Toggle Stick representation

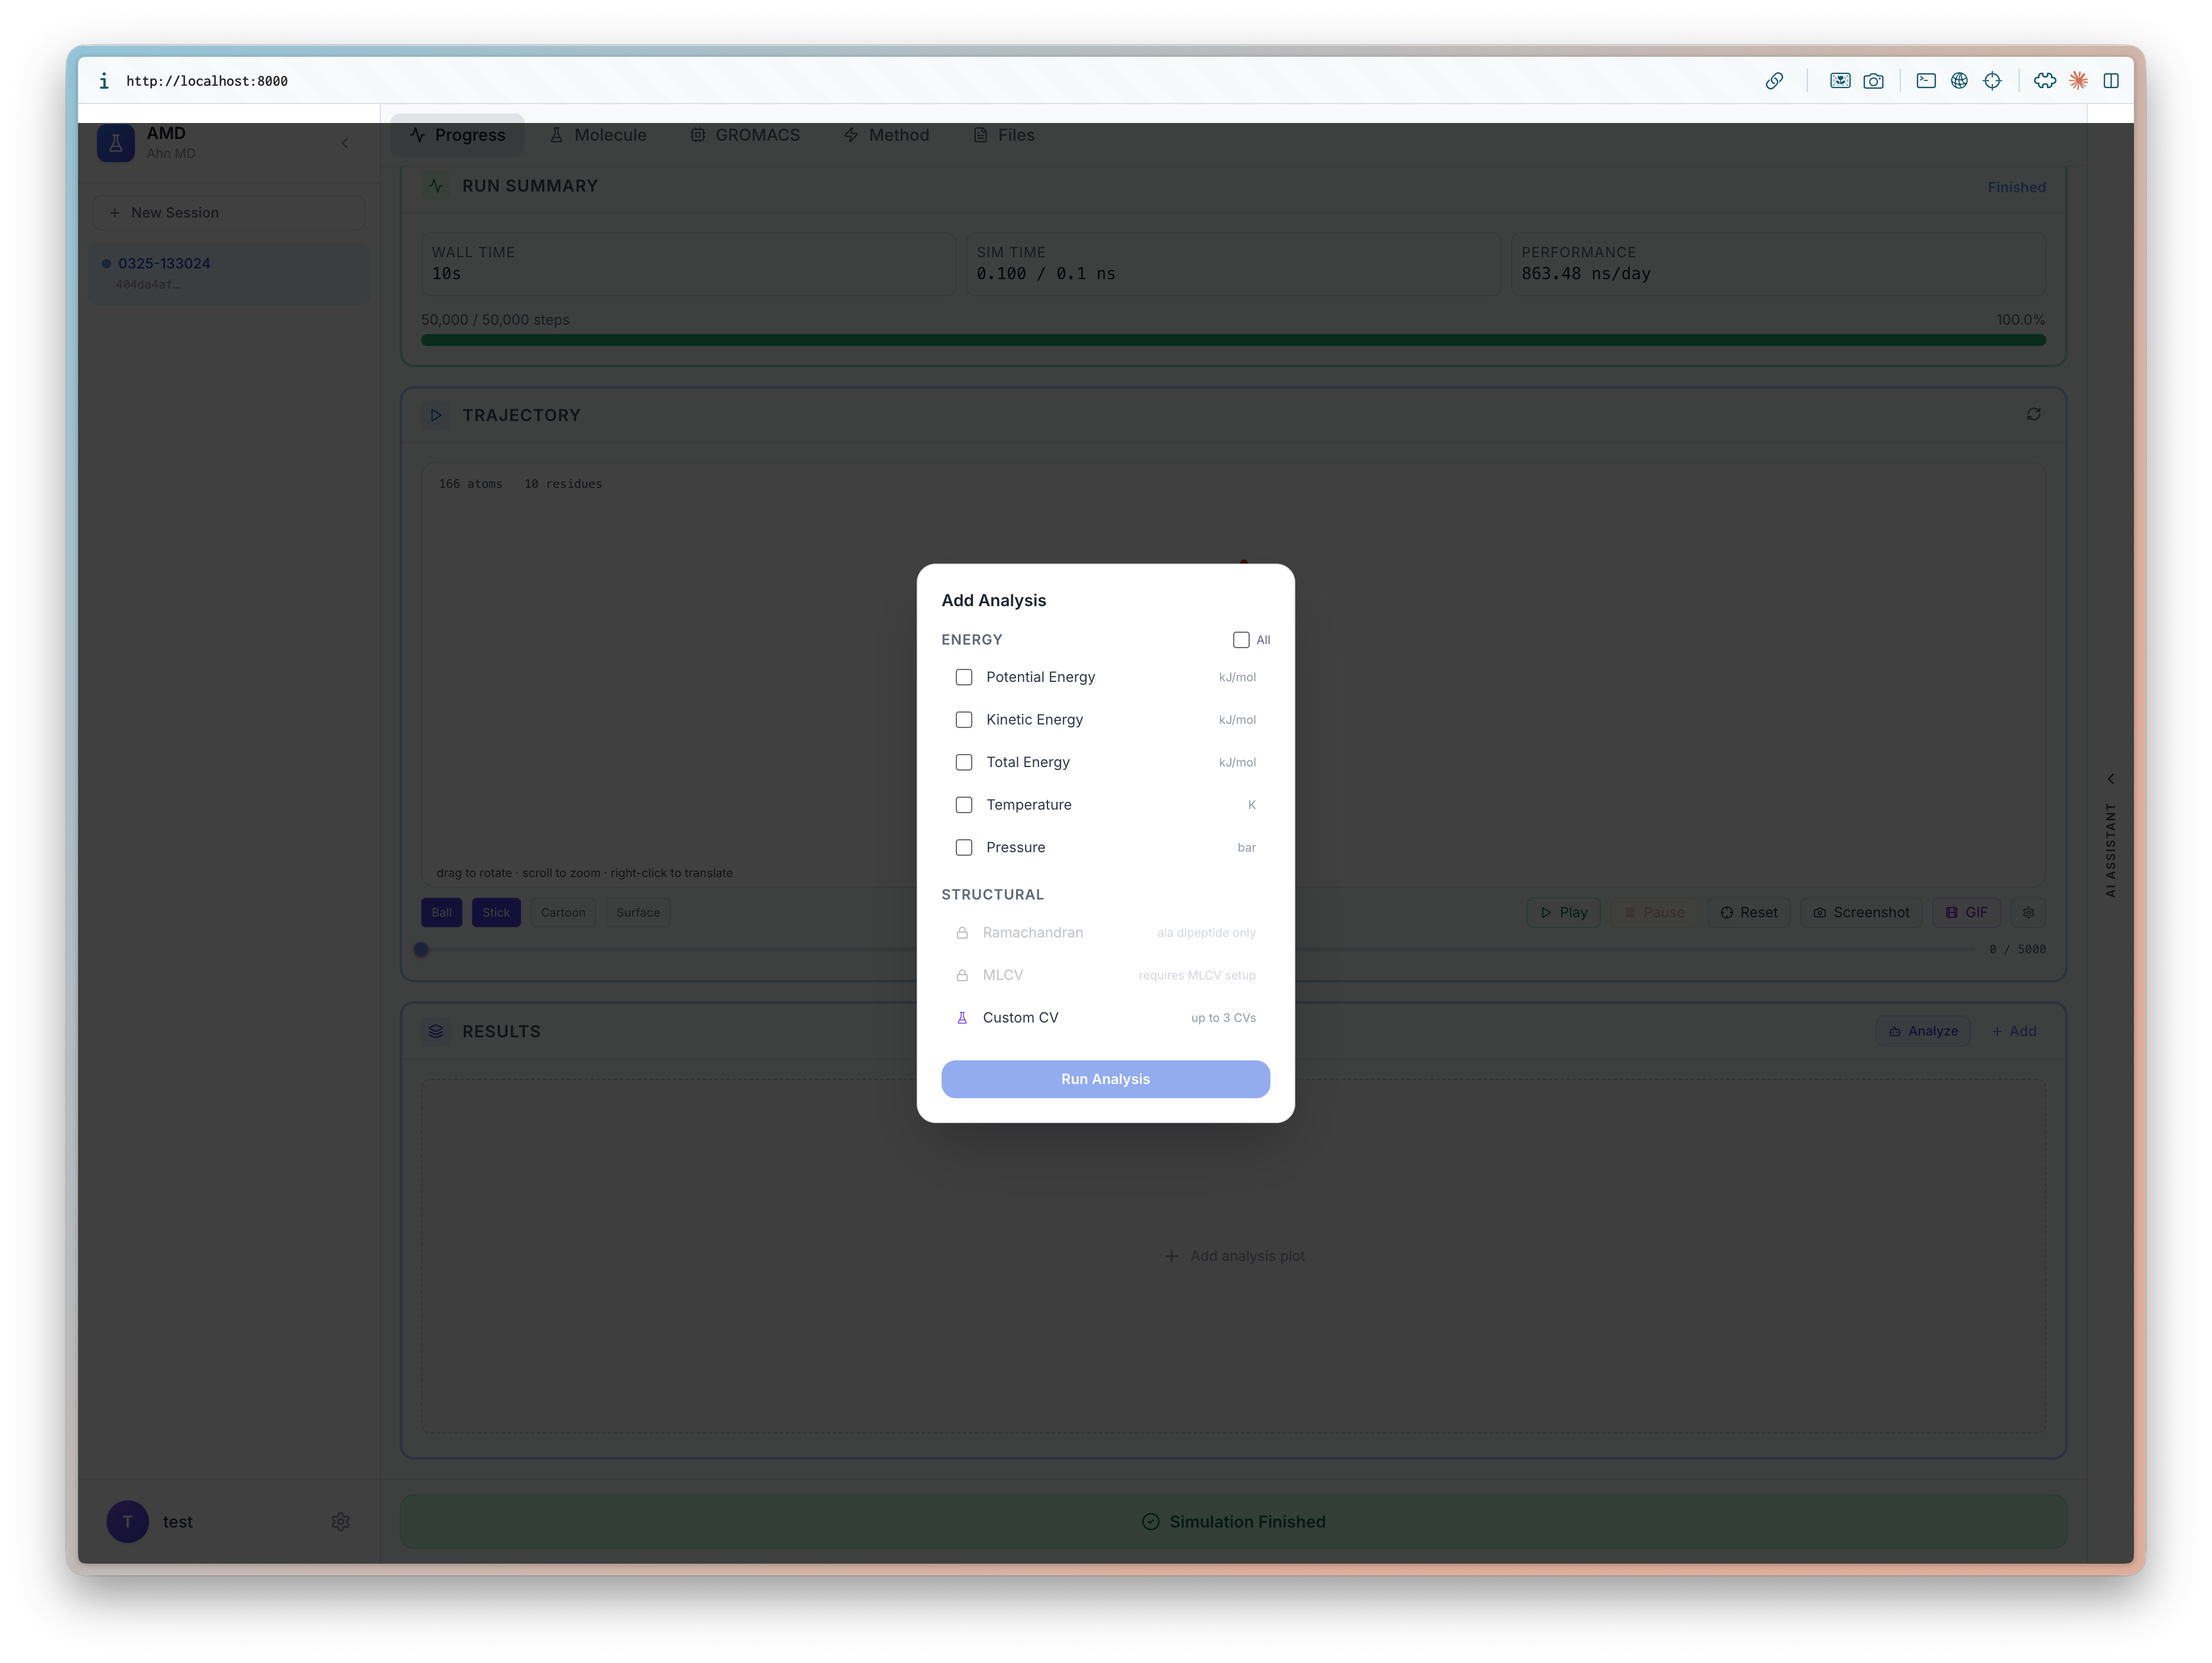click(x=496, y=912)
